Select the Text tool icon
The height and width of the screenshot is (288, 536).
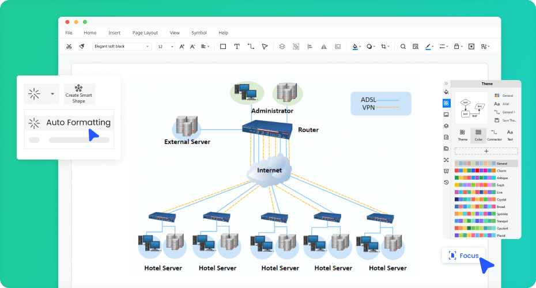(x=237, y=47)
